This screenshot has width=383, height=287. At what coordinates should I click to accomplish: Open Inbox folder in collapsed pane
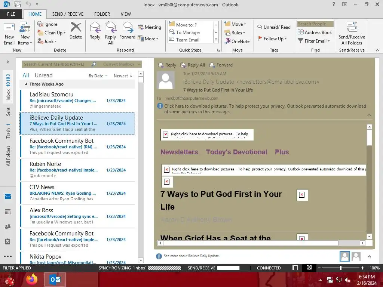[x=8, y=87]
